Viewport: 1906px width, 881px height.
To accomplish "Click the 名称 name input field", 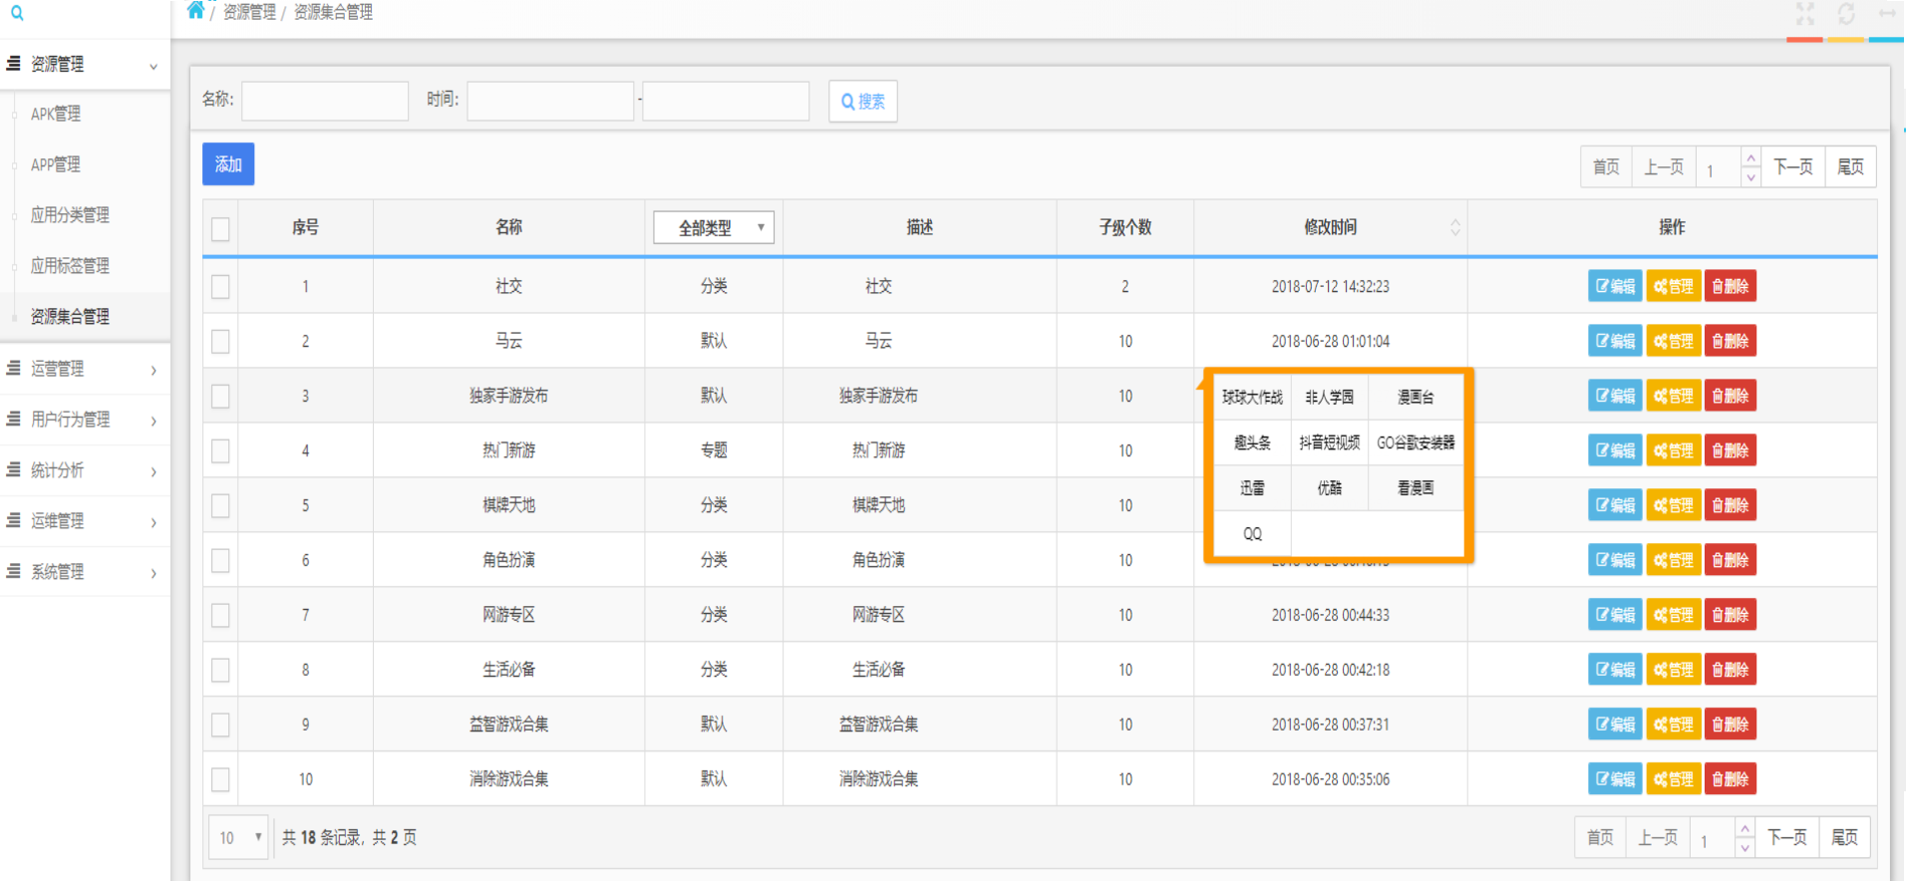I will pyautogui.click(x=325, y=101).
